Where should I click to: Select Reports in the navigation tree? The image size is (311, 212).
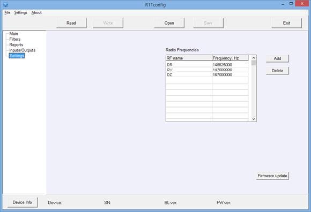16,45
